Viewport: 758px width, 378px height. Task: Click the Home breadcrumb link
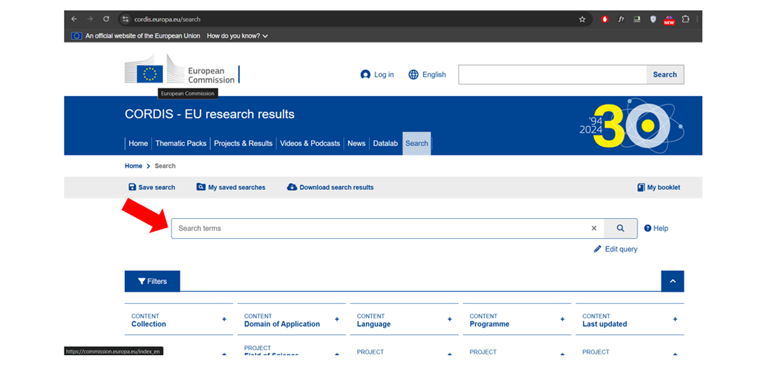coord(134,166)
